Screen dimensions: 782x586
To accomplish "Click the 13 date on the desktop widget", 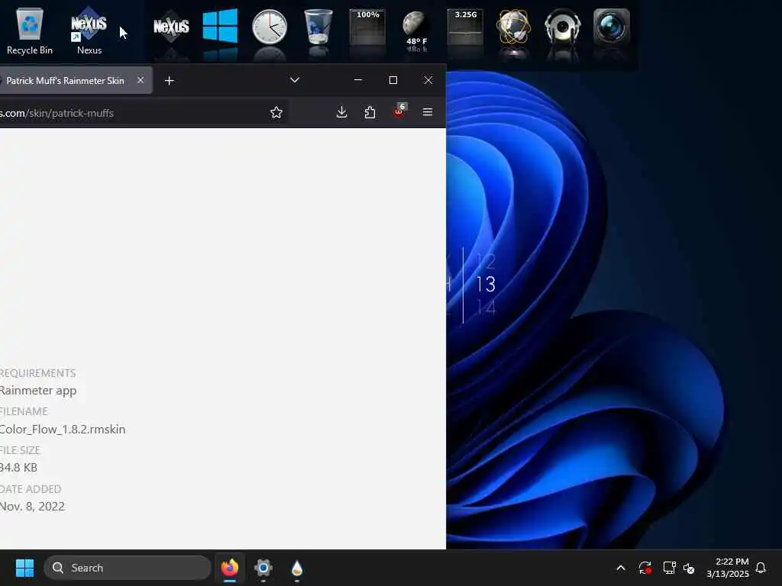I will 486,285.
